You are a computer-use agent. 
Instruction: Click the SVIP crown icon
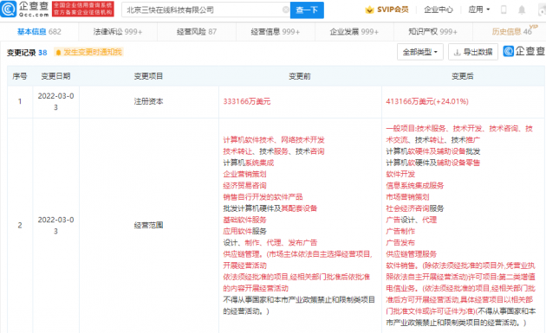point(369,10)
